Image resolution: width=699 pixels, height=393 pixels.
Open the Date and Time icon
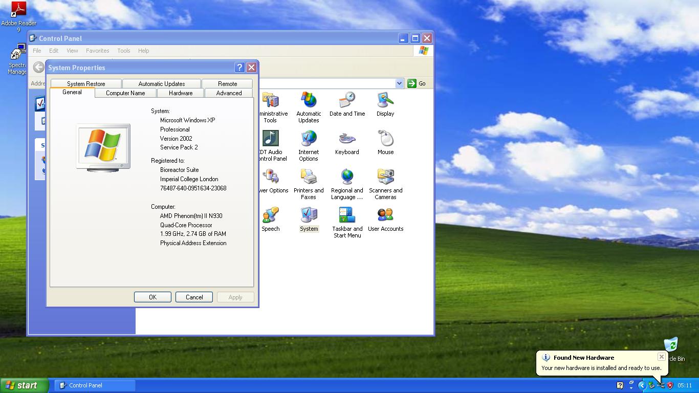(347, 104)
